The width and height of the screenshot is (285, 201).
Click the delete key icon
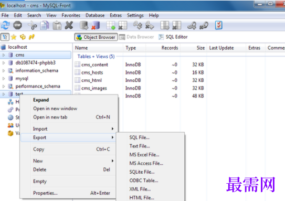pyautogui.click(x=150, y=25)
